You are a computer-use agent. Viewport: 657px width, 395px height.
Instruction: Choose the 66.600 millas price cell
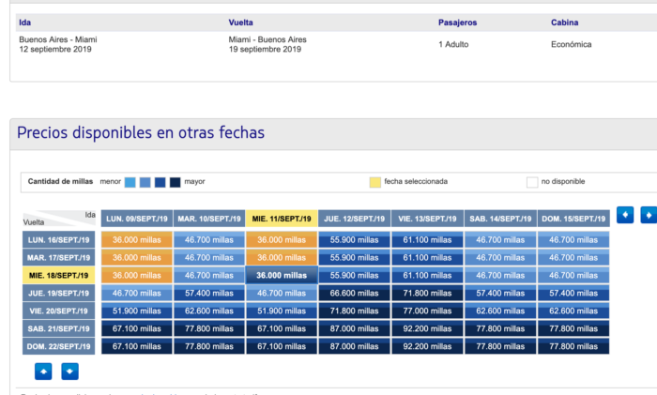click(355, 294)
